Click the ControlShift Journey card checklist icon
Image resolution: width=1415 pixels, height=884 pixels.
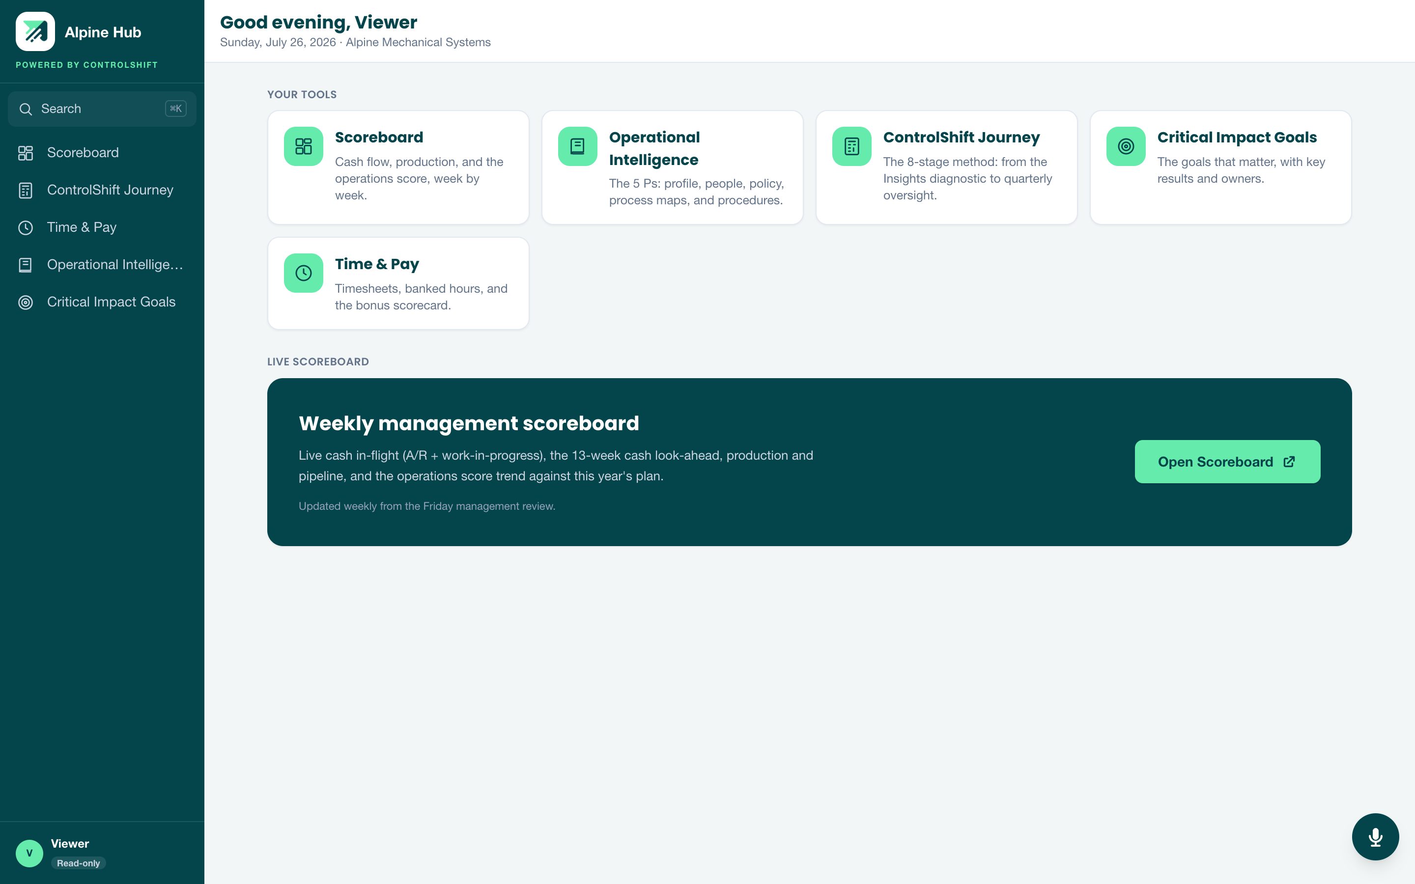pyautogui.click(x=851, y=146)
